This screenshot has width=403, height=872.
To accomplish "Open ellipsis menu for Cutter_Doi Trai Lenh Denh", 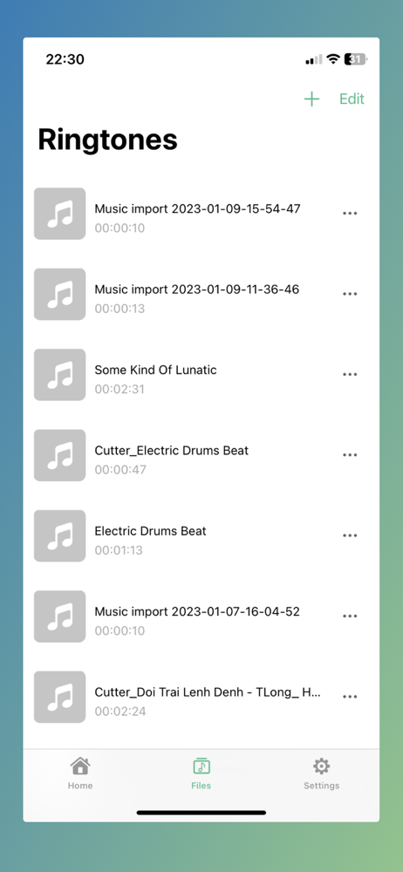I will [350, 697].
